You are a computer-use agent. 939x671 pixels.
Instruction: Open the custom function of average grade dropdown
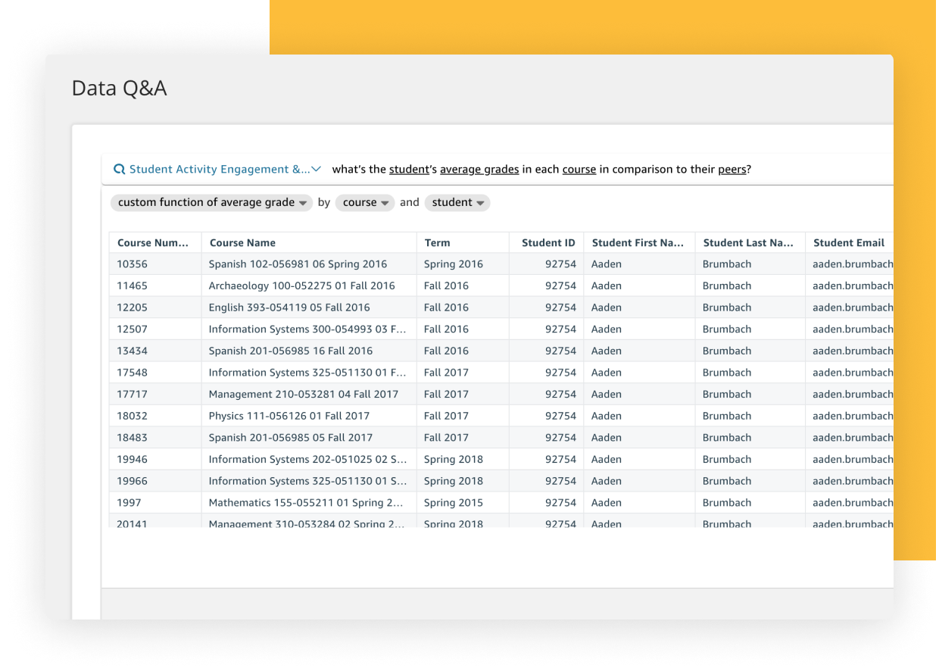coord(211,202)
